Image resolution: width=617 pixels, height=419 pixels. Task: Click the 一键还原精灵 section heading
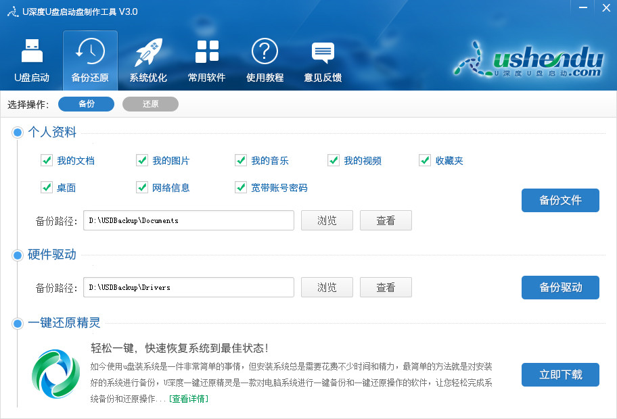64,323
